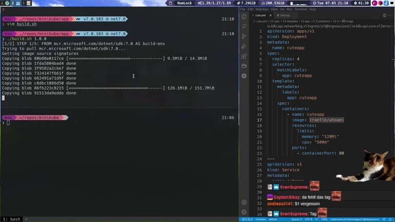The height and width of the screenshot is (222, 395).
Task: Change the YAML language mode in status bar
Action: tap(324, 219)
